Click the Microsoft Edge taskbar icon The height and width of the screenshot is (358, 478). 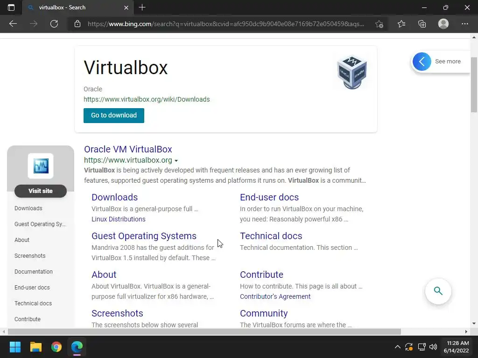(77, 347)
